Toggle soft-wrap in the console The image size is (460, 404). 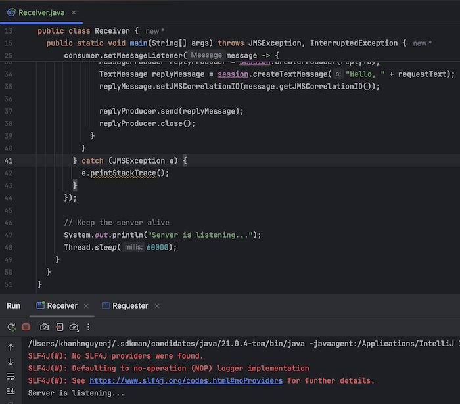11,376
